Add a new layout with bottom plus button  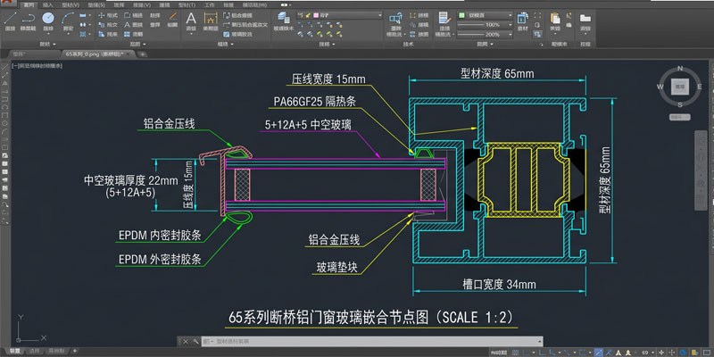point(75,351)
